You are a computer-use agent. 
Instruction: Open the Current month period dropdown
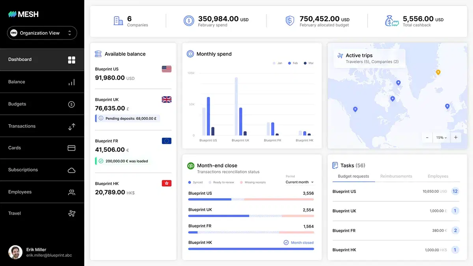point(300,182)
